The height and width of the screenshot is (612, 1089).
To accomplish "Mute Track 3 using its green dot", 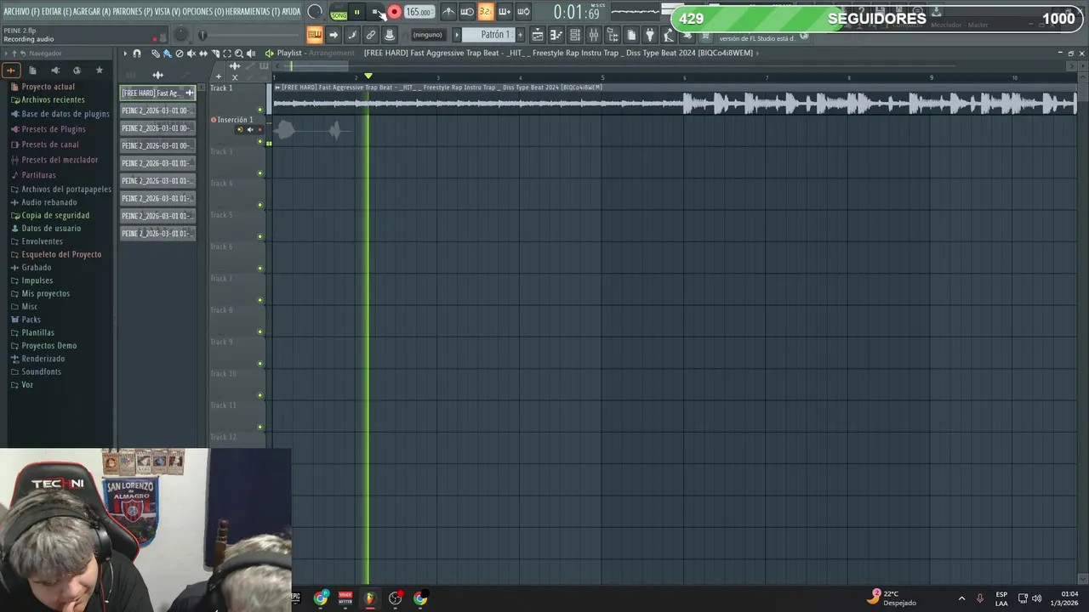I will pyautogui.click(x=260, y=173).
